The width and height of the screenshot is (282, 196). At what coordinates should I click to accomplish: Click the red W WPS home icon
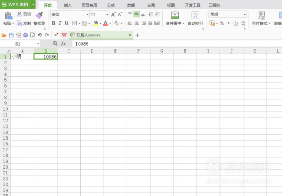point(64,35)
